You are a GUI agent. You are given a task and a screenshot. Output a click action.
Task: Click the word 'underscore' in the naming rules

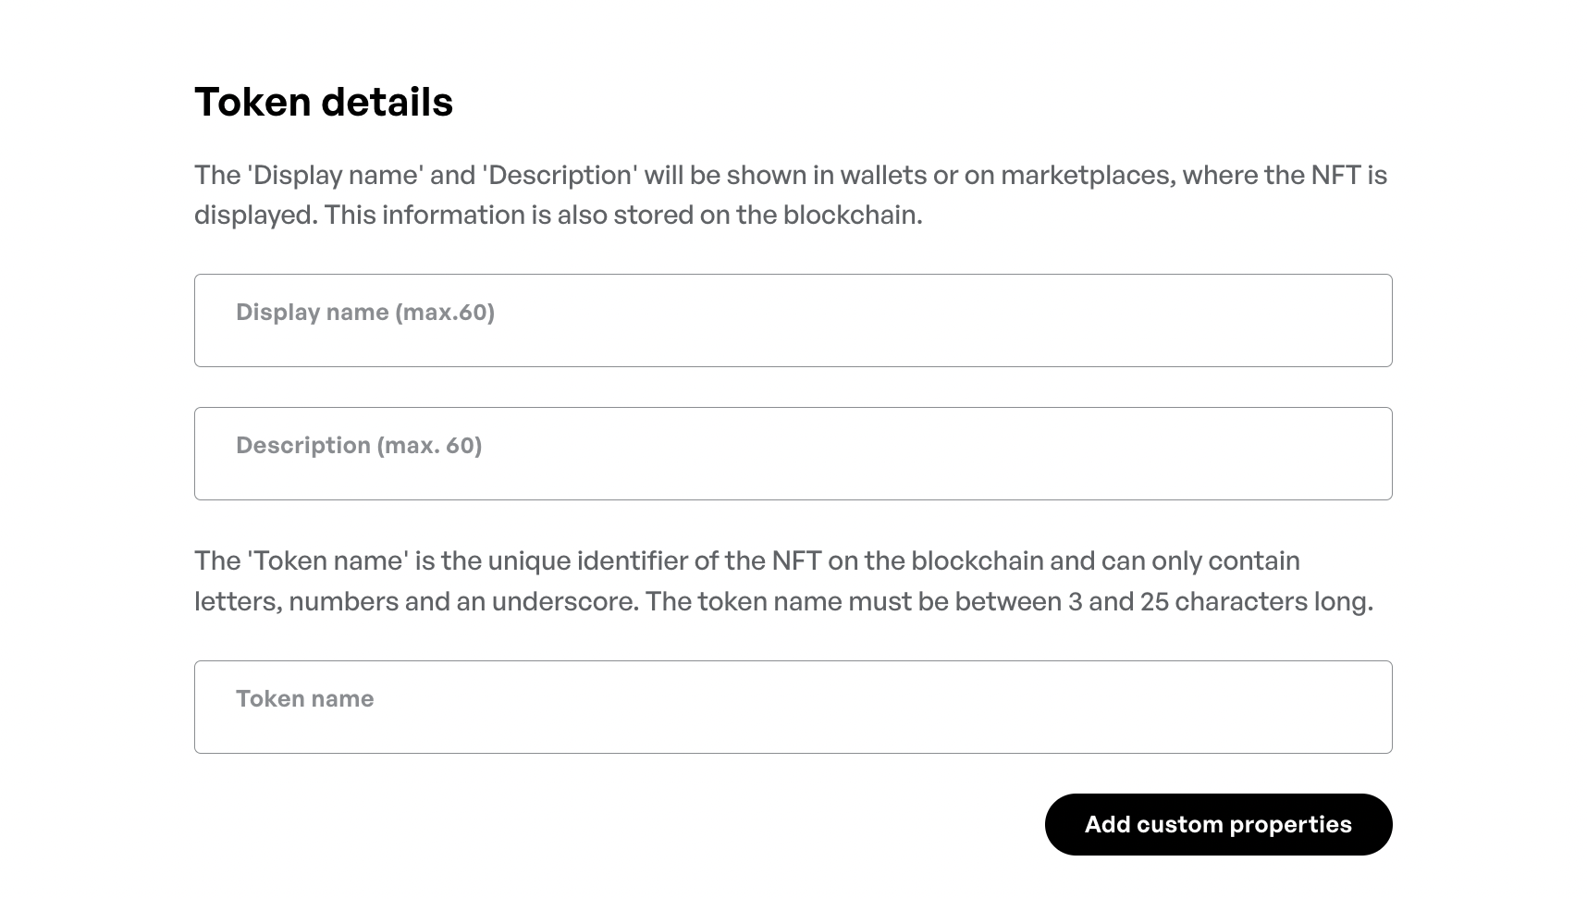click(563, 601)
